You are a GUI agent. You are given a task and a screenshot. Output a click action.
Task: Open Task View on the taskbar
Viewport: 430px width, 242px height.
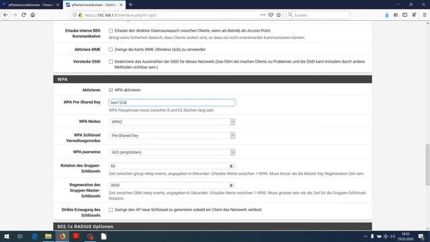(x=19, y=236)
